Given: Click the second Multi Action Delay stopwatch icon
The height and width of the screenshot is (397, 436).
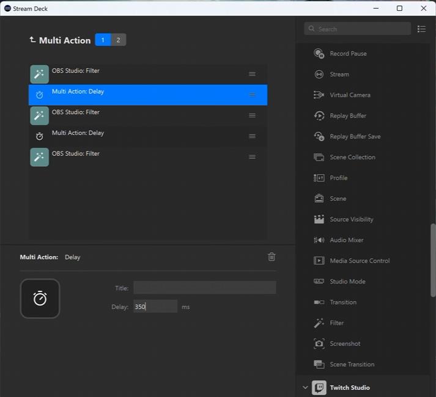Looking at the screenshot, I should (x=40, y=136).
